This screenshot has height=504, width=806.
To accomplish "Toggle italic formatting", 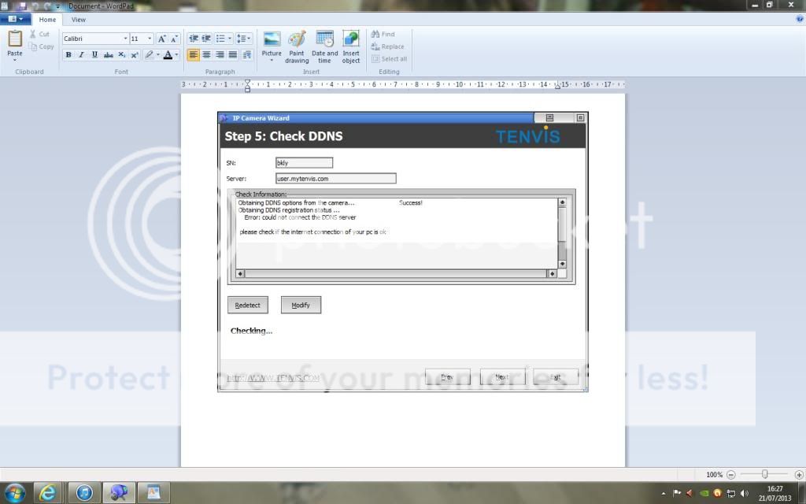I will coord(81,55).
